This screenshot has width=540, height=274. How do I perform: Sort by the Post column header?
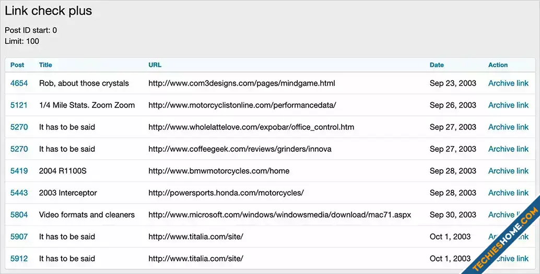click(17, 65)
